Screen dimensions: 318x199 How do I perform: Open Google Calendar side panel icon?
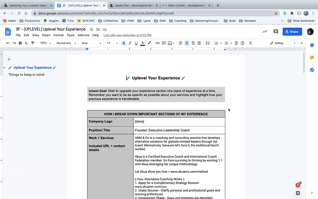click(312, 45)
